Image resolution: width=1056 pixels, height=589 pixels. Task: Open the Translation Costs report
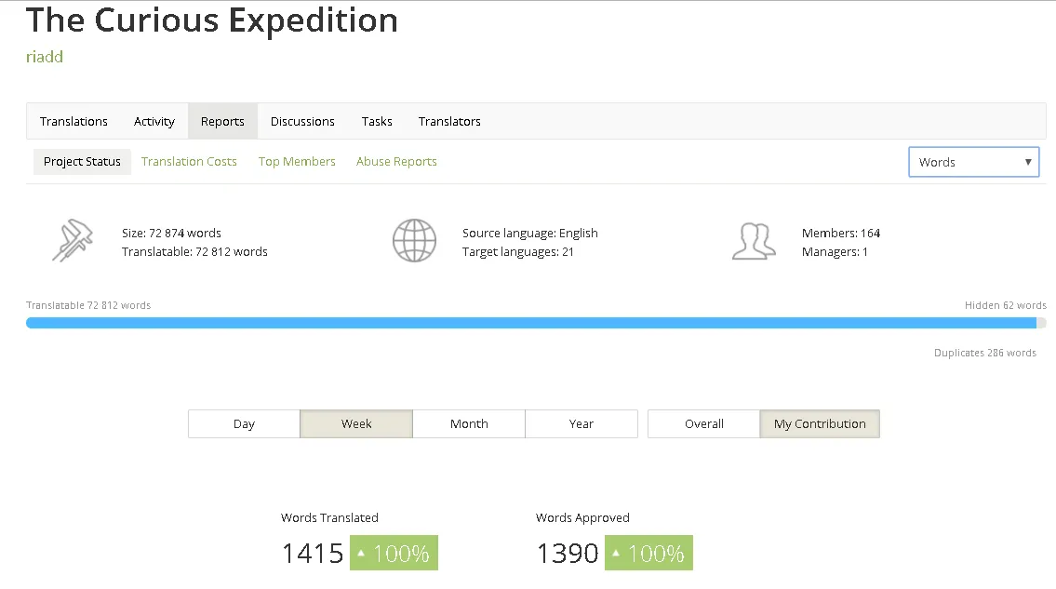point(189,162)
